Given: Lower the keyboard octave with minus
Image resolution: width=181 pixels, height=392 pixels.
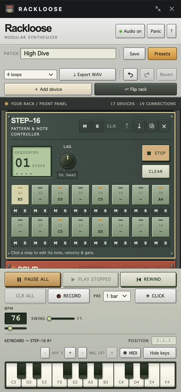Looking at the screenshot, I should point(45,353).
